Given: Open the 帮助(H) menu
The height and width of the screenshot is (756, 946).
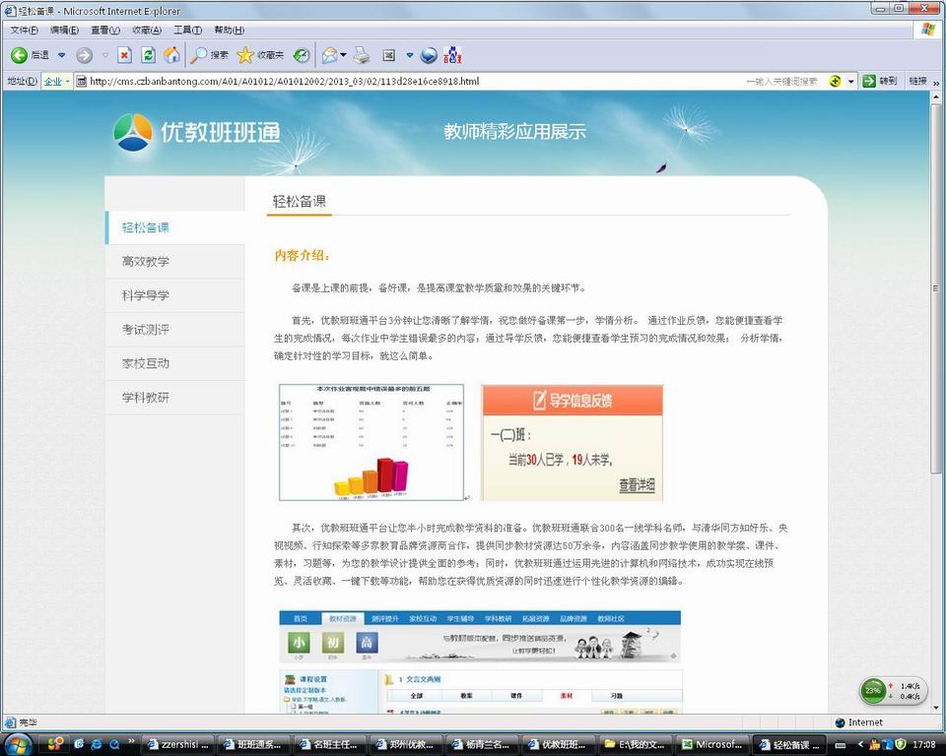Looking at the screenshot, I should pyautogui.click(x=230, y=31).
